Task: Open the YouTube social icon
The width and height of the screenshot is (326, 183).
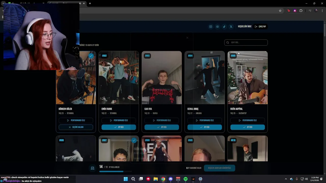Action: [x=218, y=26]
